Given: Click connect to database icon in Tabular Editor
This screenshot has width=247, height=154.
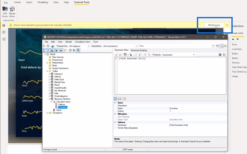Looking at the screenshot, I should 48,46.
